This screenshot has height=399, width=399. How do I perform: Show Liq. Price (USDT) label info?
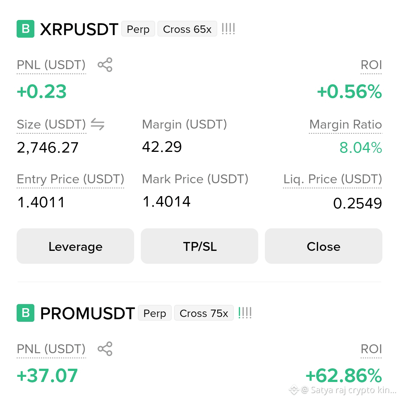(332, 180)
